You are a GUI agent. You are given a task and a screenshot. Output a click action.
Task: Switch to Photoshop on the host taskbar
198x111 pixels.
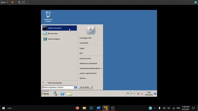92,108
